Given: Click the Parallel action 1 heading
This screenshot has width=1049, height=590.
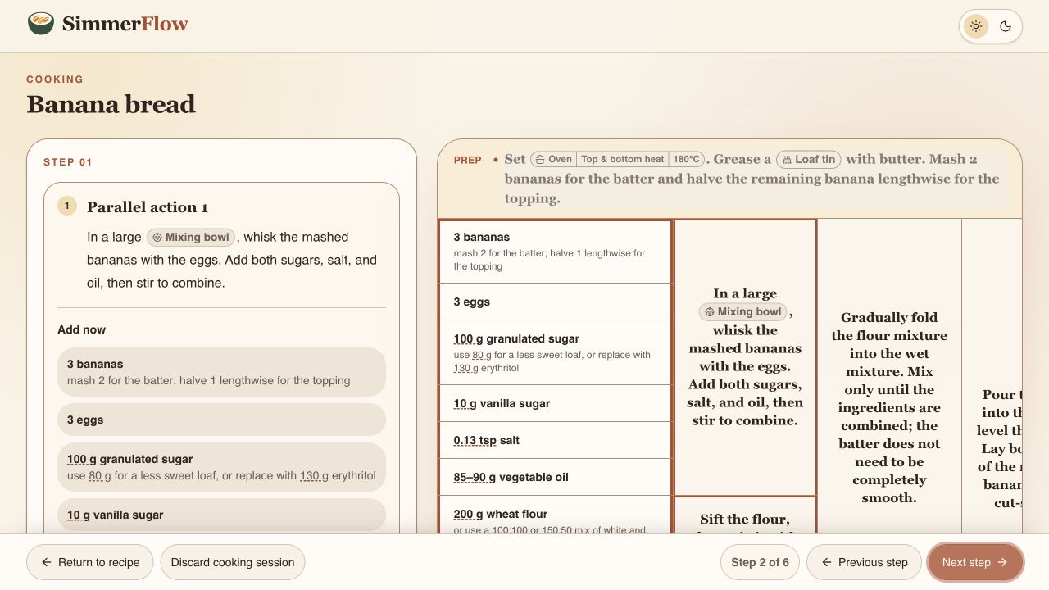Looking at the screenshot, I should pos(148,207).
